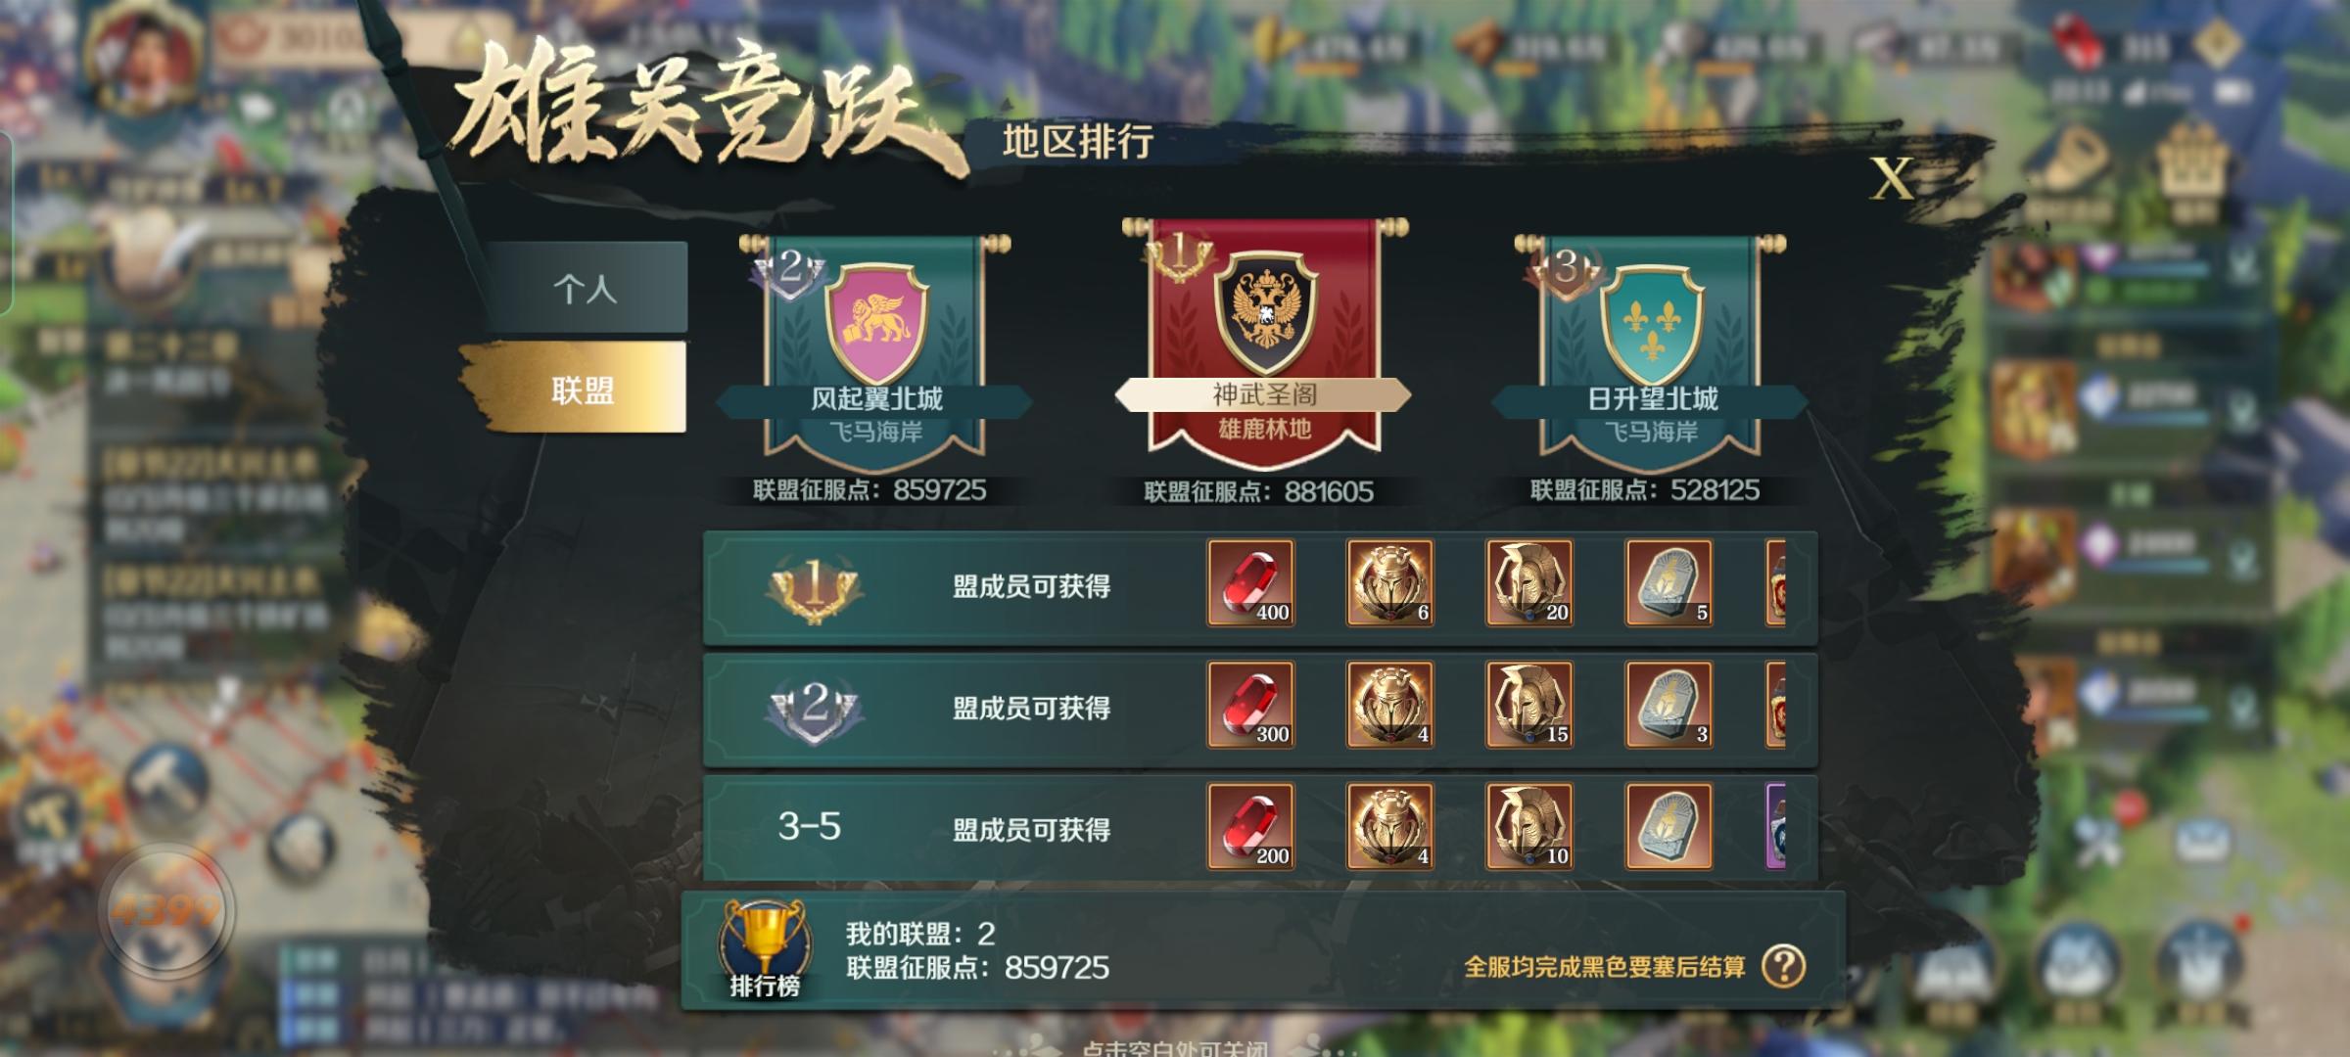2350x1057 pixels.
Task: Switch to the 个人 tab
Action: (586, 288)
